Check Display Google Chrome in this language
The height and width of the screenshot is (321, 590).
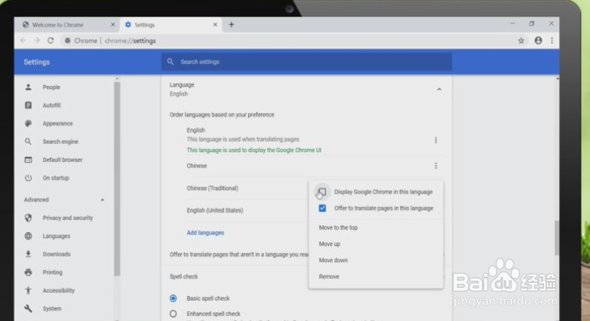pyautogui.click(x=322, y=192)
